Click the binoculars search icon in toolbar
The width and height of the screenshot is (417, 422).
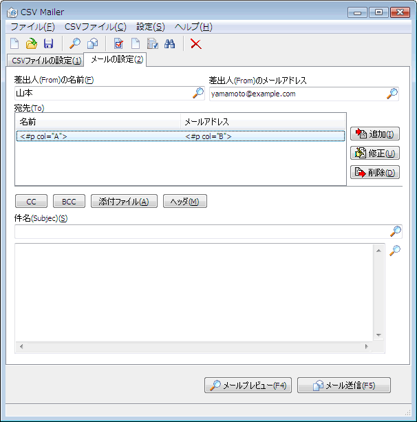tap(170, 43)
